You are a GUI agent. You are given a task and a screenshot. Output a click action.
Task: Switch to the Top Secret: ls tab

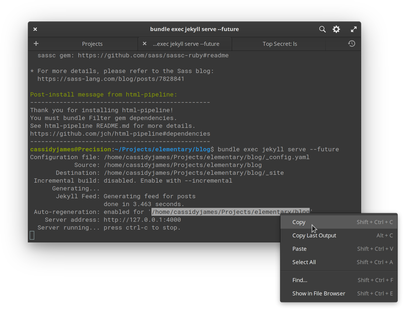[x=280, y=43]
